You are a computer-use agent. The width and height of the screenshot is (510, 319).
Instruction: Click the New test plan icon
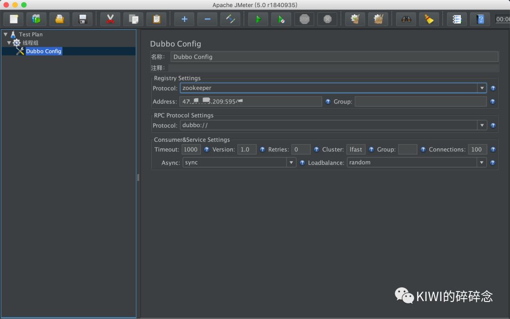13,19
